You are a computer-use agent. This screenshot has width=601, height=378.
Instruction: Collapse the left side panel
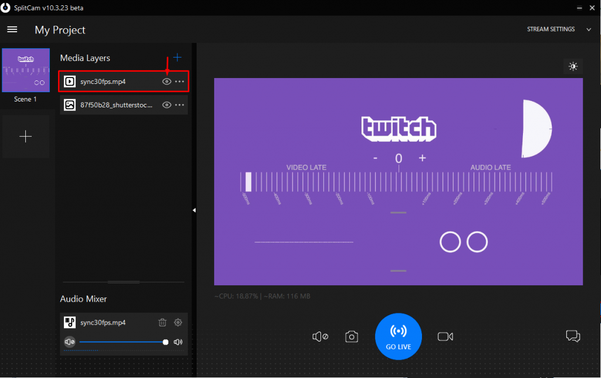coord(194,210)
